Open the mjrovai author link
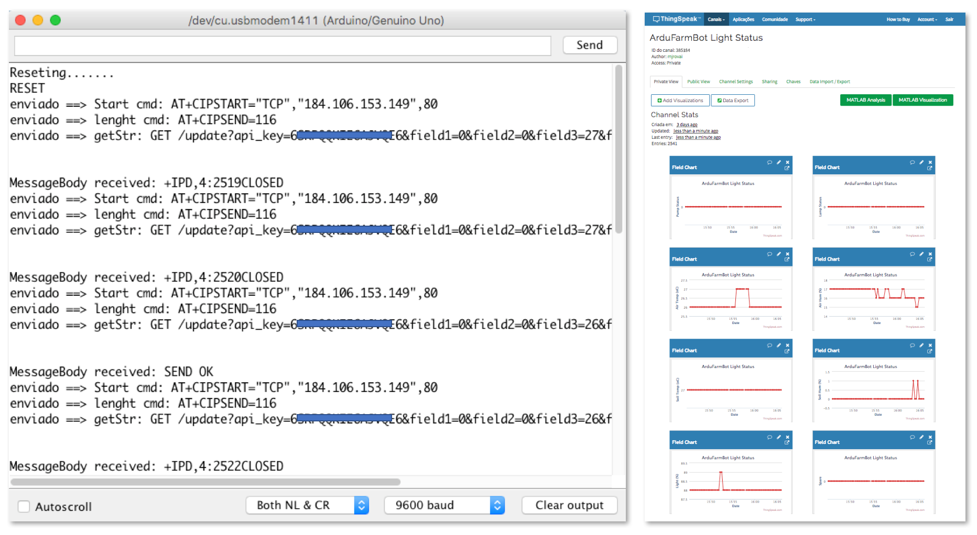 (675, 57)
